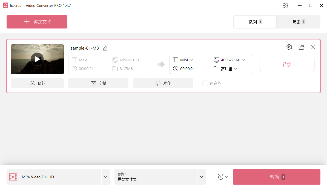Image resolution: width=327 pixels, height=189 pixels.
Task: Click the 添加文件 button
Action: coord(37,22)
